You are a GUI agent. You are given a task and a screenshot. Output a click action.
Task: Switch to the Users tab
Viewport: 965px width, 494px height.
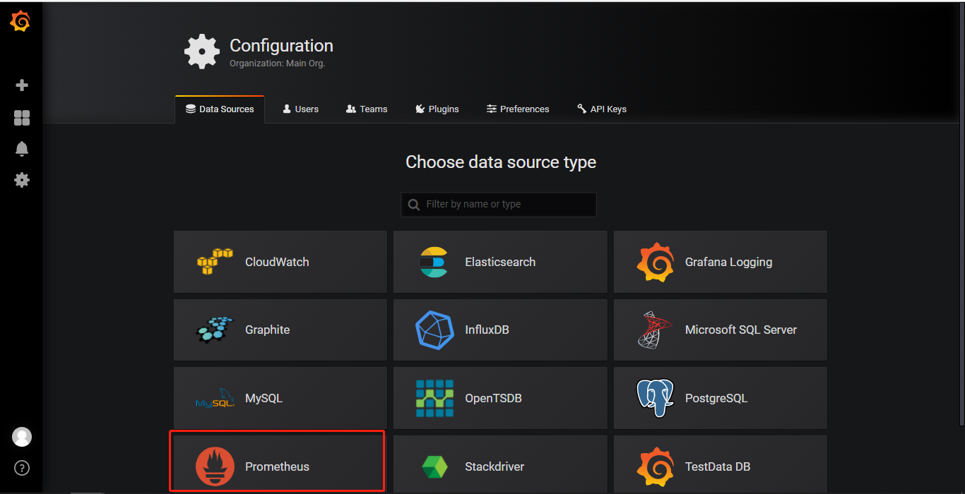(300, 109)
